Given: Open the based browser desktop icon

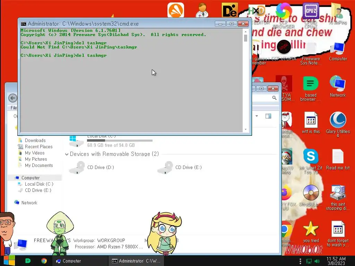Looking at the screenshot, I should [x=311, y=89].
